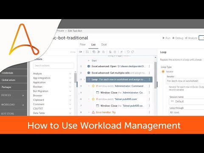Screen dimensions: 204x153
Task: Expand the CSV/TXT actions category
Action: [x=70, y=109]
